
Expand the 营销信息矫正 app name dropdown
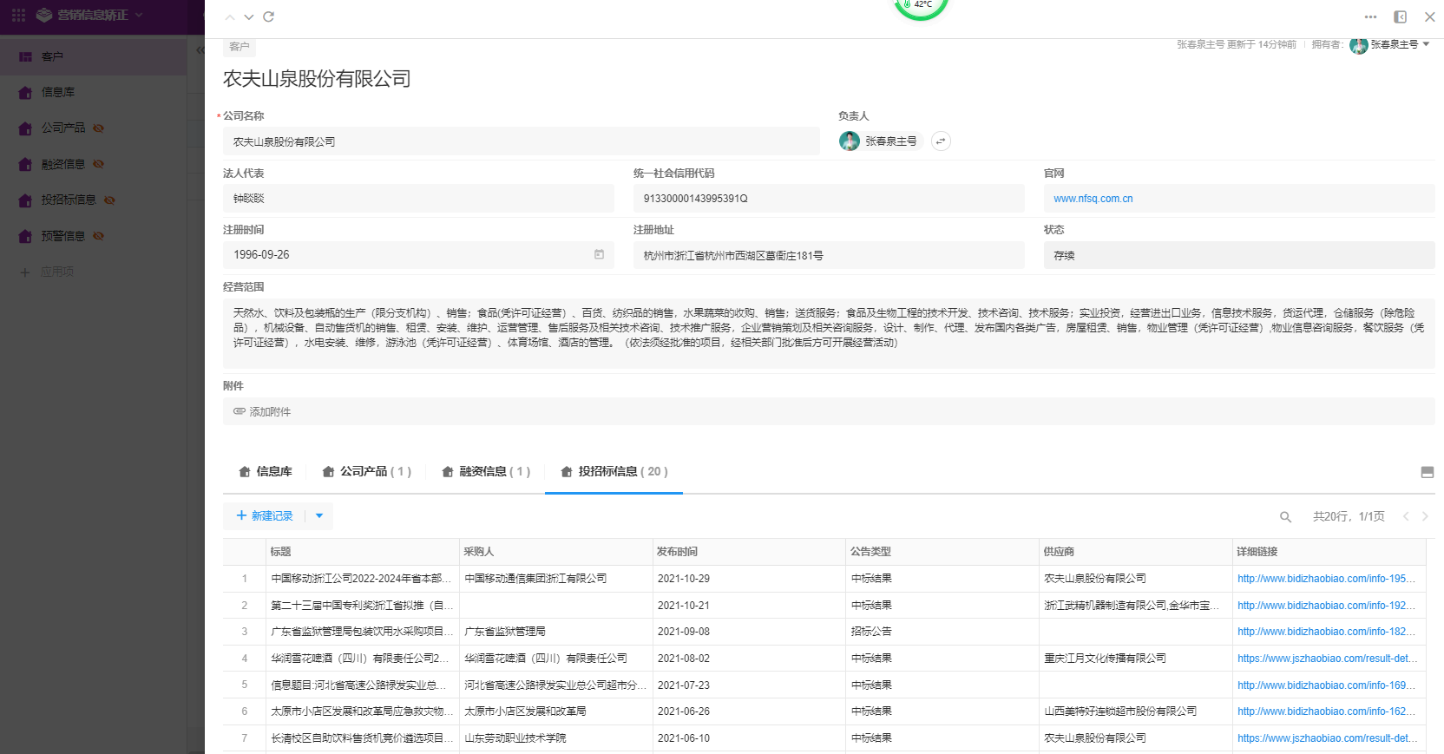[139, 16]
